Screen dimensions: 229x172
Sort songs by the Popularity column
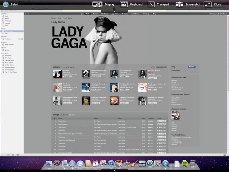(x=151, y=118)
